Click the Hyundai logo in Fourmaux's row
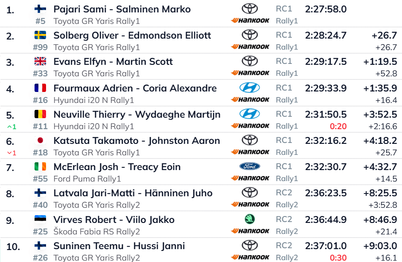This screenshot has width=402, height=262. click(250, 88)
